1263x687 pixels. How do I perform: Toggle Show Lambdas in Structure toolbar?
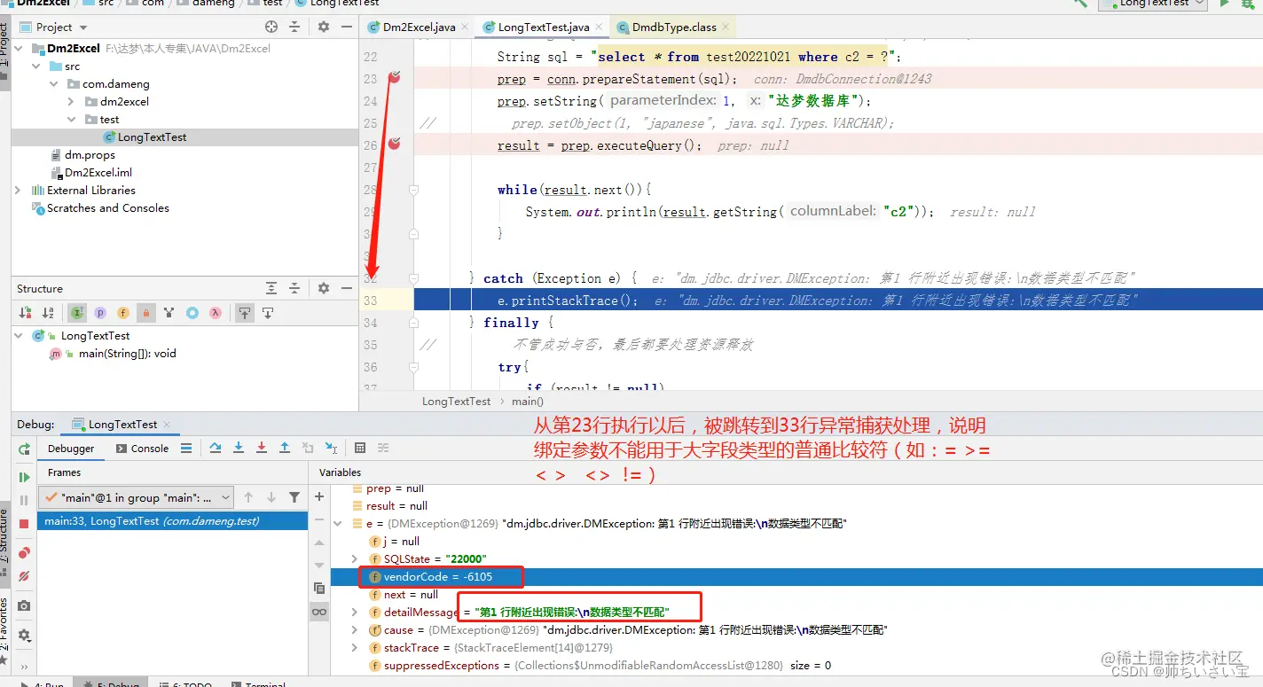[x=216, y=313]
